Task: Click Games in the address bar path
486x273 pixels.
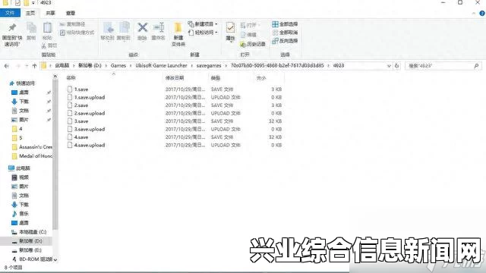Action: point(118,66)
